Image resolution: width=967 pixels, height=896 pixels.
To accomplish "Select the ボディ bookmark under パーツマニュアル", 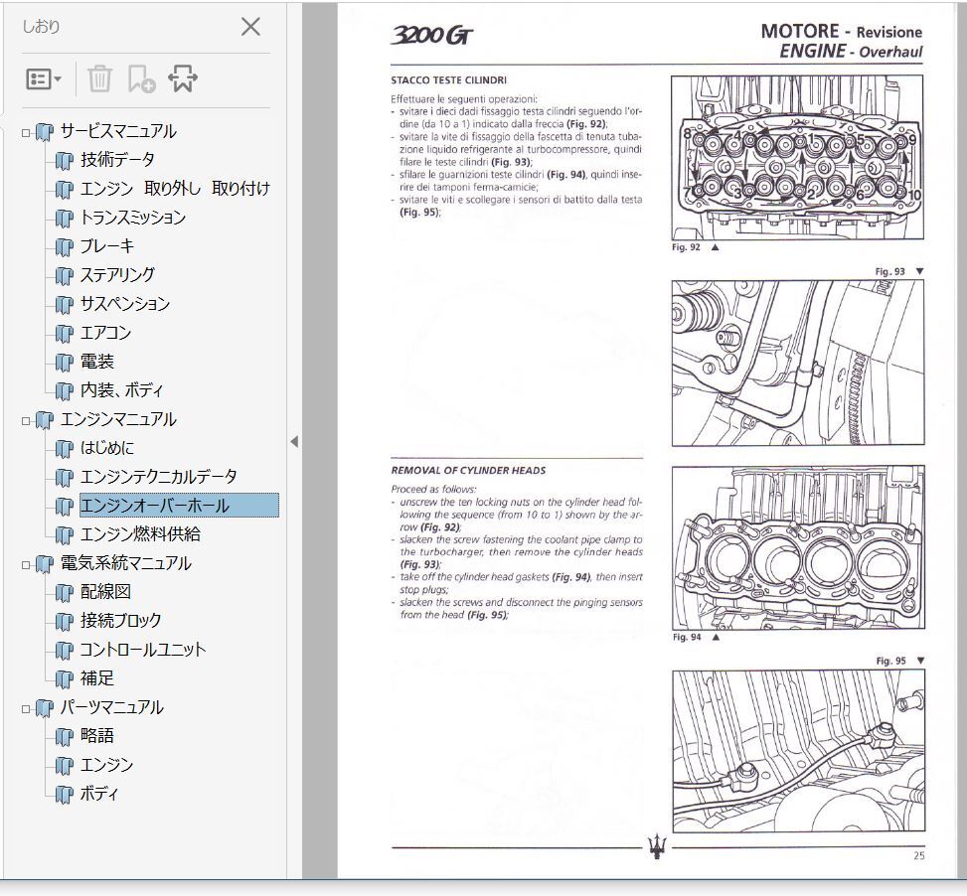I will (98, 794).
